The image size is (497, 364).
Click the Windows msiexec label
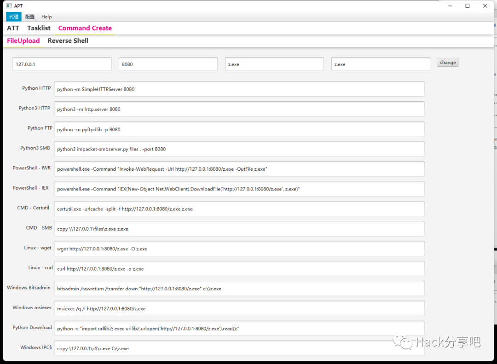(32, 308)
